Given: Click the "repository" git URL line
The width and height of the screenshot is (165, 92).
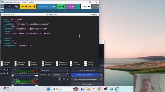Looking at the screenshot, I should point(25,29).
